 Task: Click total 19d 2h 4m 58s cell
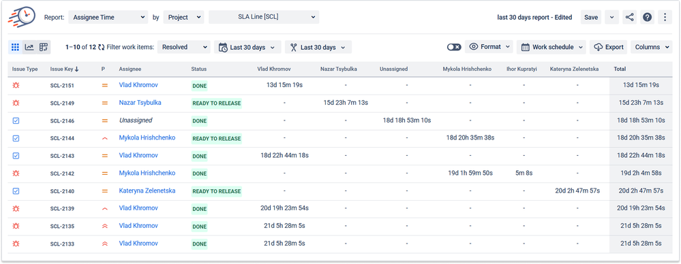(x=641, y=173)
